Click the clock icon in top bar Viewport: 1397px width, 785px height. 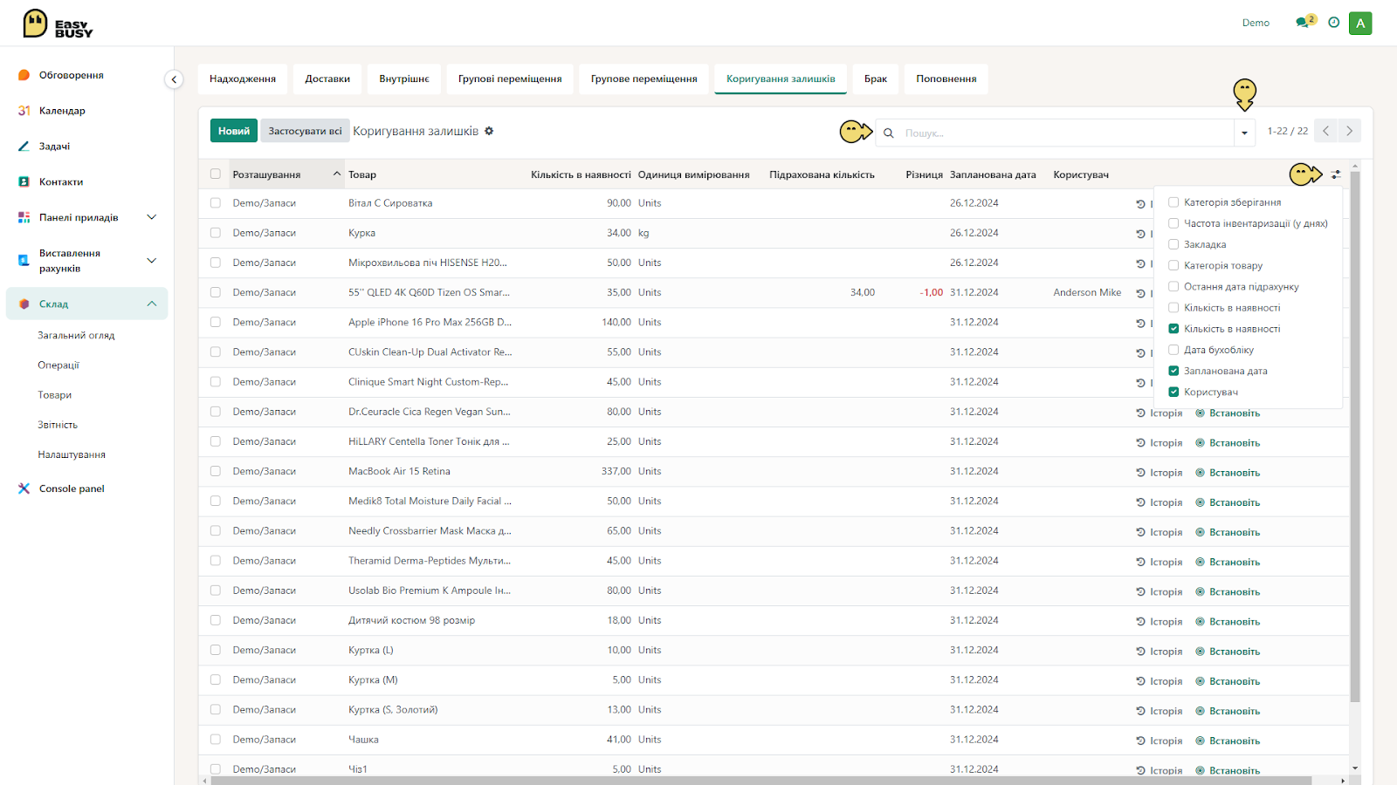coord(1333,23)
